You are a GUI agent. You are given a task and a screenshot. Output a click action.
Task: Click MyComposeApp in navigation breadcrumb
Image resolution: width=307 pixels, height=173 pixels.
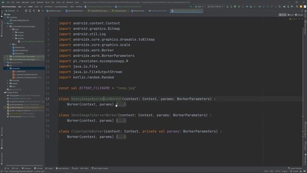pos(9,6)
